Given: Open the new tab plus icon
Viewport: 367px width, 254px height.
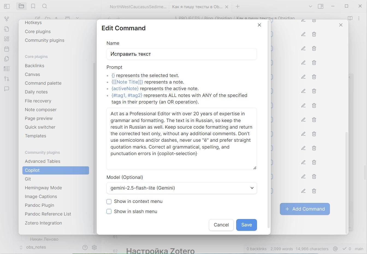Looking at the screenshot, I should click(x=238, y=6).
